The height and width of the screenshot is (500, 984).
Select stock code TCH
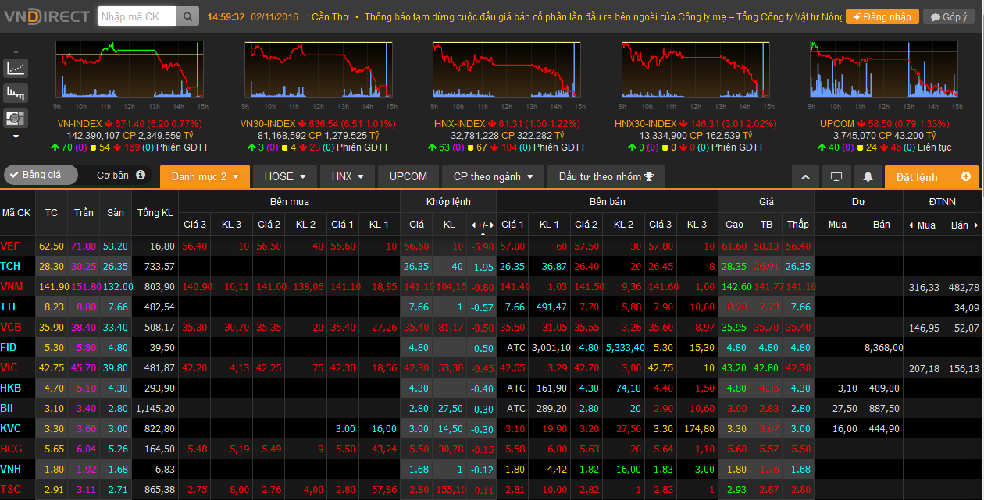pos(10,266)
